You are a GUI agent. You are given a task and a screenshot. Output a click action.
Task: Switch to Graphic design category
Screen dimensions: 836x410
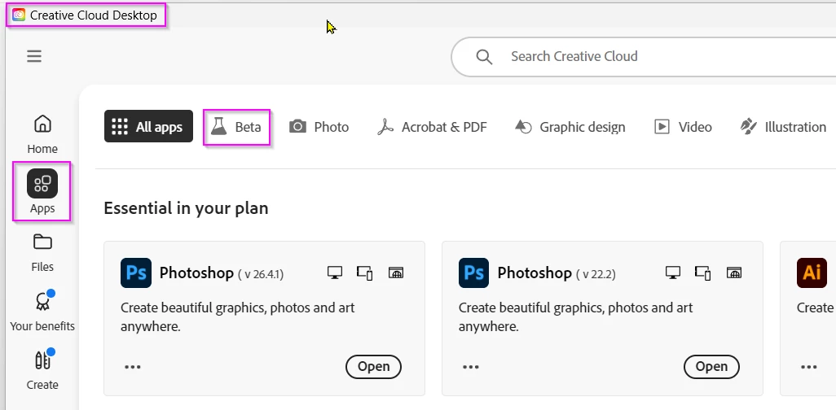pos(570,127)
